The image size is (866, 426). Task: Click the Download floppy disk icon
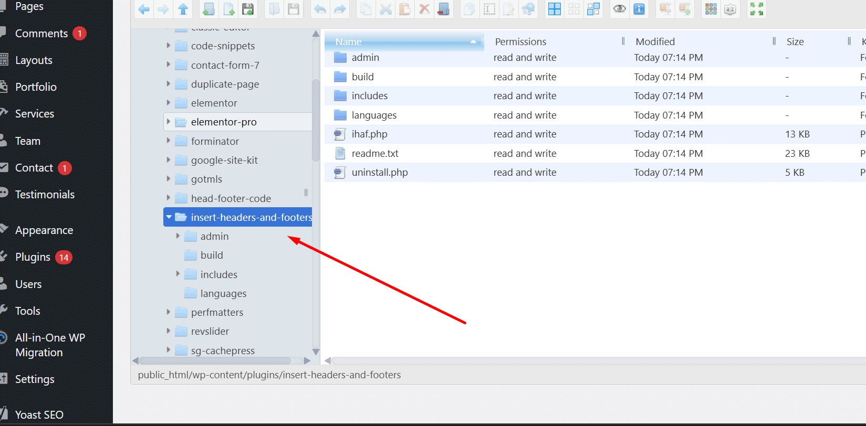coord(294,9)
